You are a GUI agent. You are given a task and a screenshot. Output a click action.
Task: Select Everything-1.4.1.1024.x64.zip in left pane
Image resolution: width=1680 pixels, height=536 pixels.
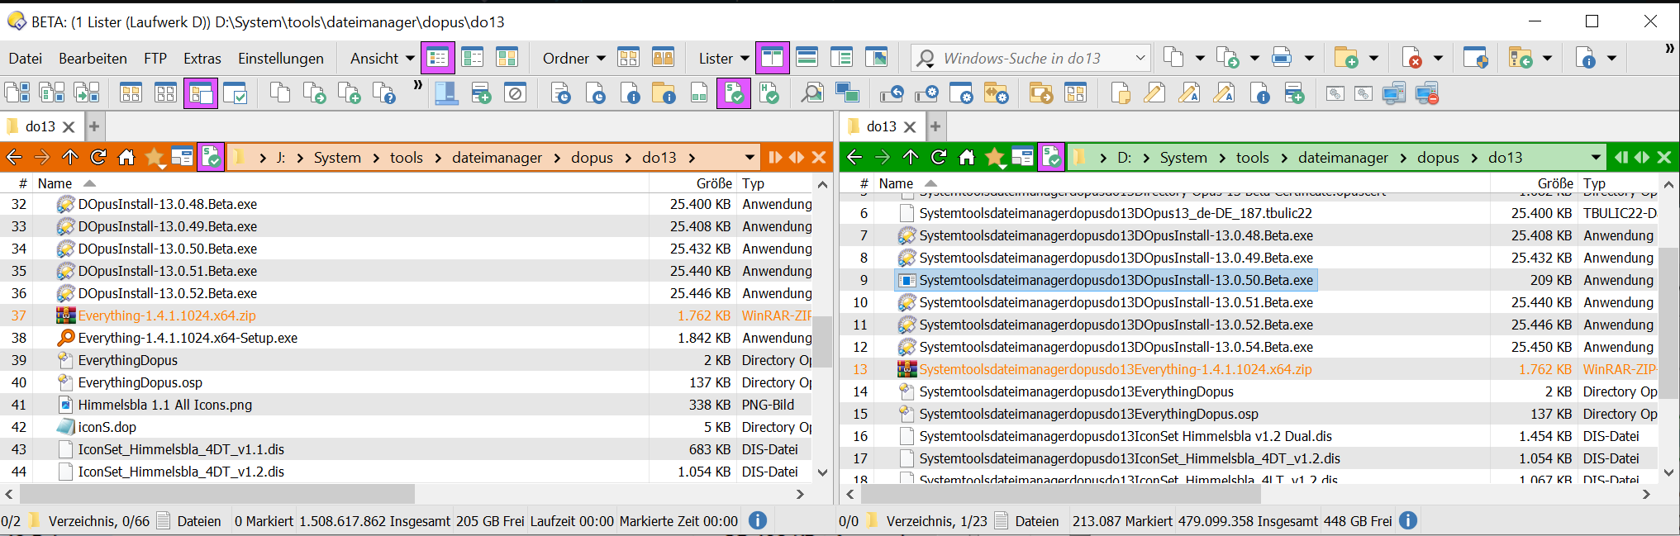pos(167,315)
